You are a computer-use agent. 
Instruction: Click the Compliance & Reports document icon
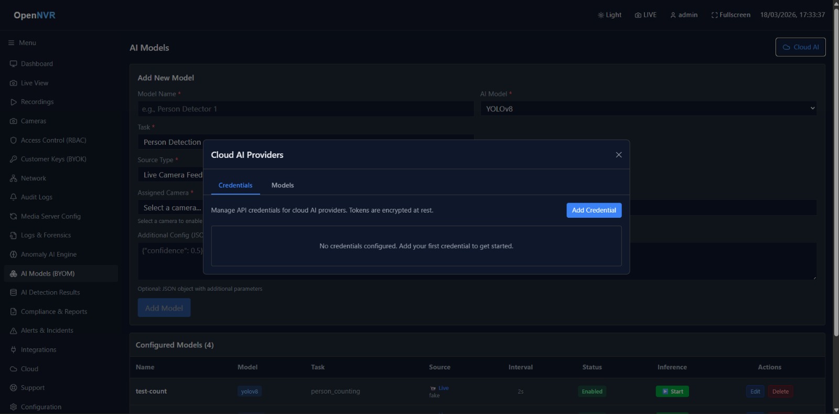(x=14, y=312)
